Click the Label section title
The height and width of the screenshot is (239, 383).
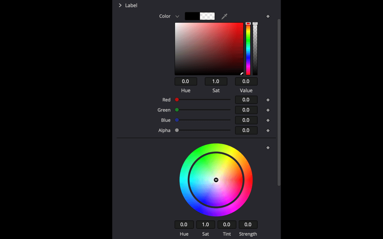131,5
